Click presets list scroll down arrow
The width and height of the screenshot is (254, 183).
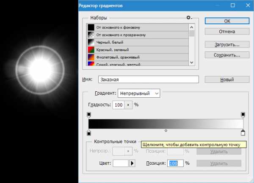coord(192,62)
